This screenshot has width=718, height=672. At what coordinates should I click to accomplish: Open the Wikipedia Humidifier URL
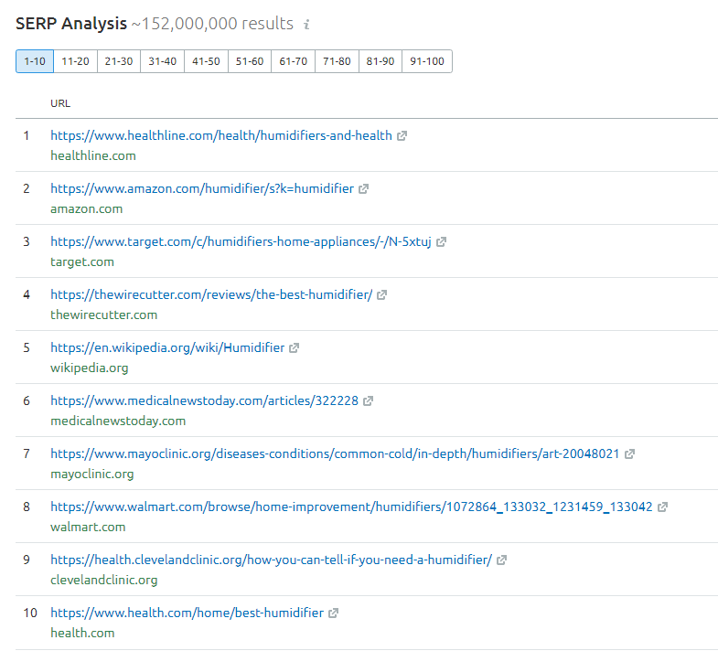[167, 348]
